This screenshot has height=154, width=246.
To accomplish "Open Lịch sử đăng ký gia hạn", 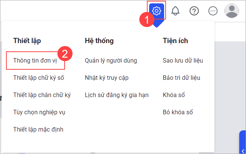I will (116, 95).
